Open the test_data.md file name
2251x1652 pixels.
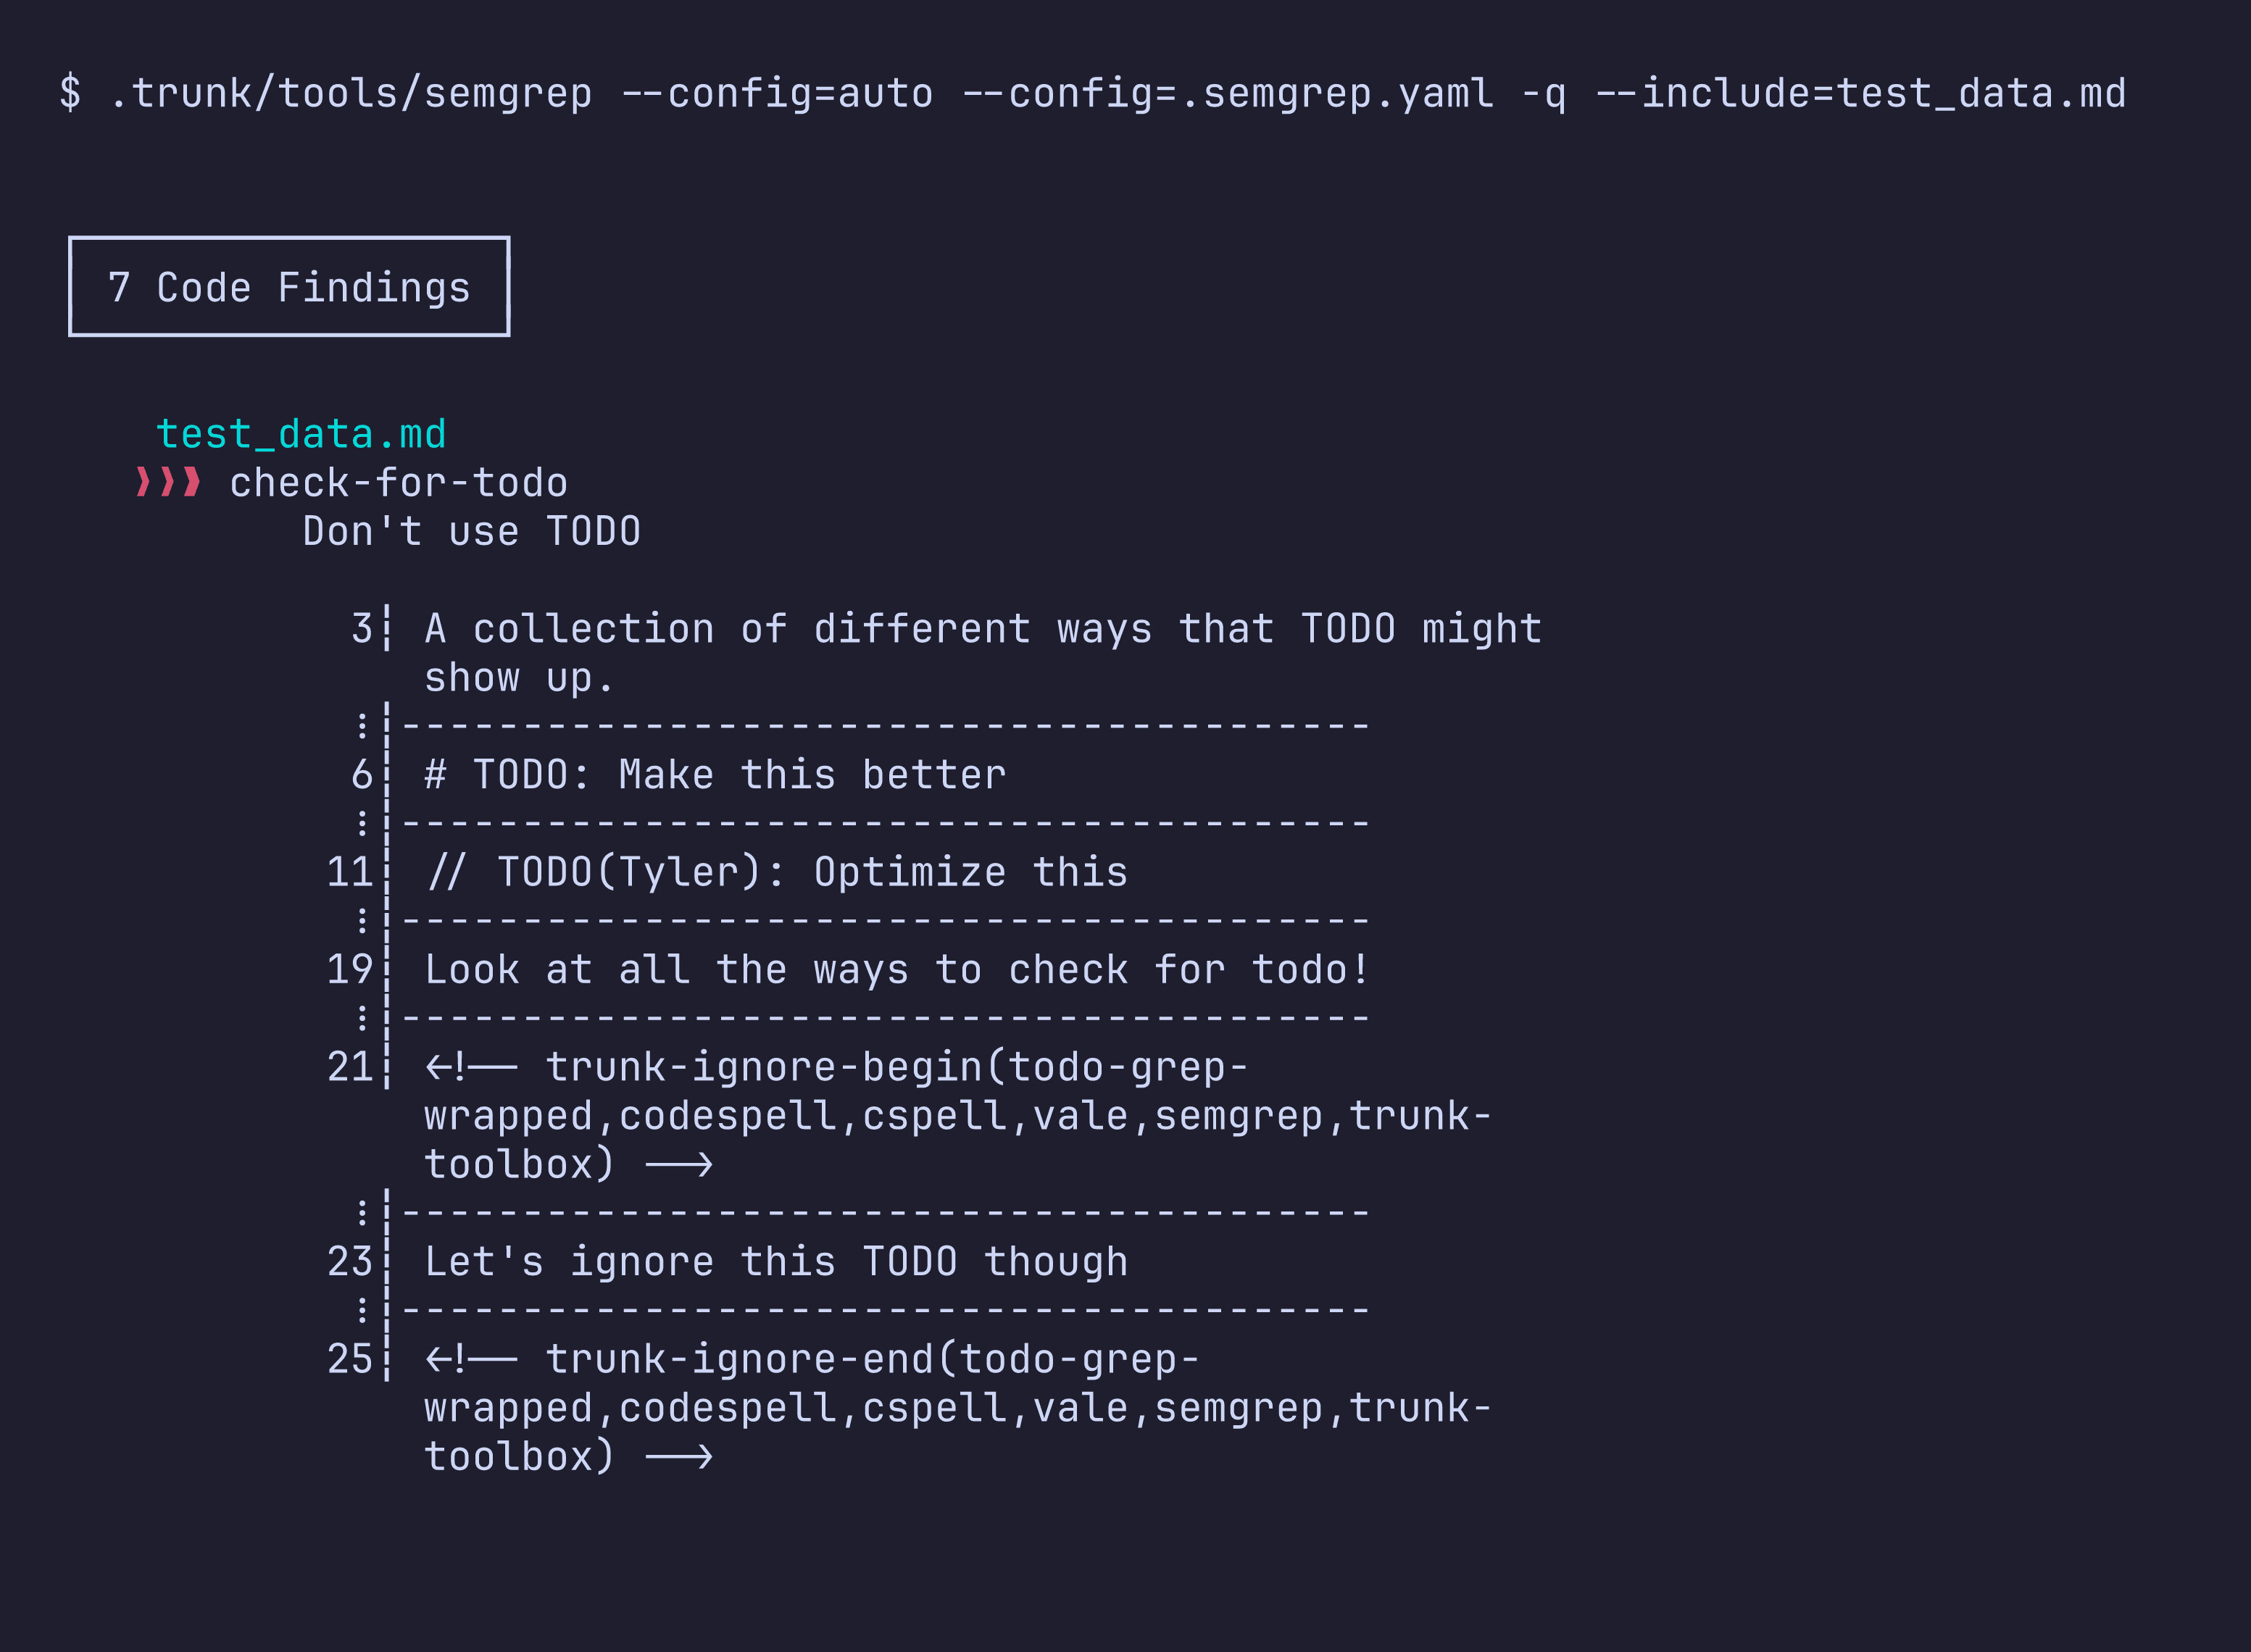301,434
